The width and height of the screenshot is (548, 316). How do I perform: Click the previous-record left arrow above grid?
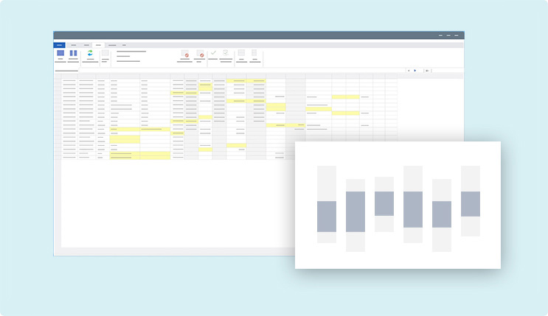(x=408, y=71)
